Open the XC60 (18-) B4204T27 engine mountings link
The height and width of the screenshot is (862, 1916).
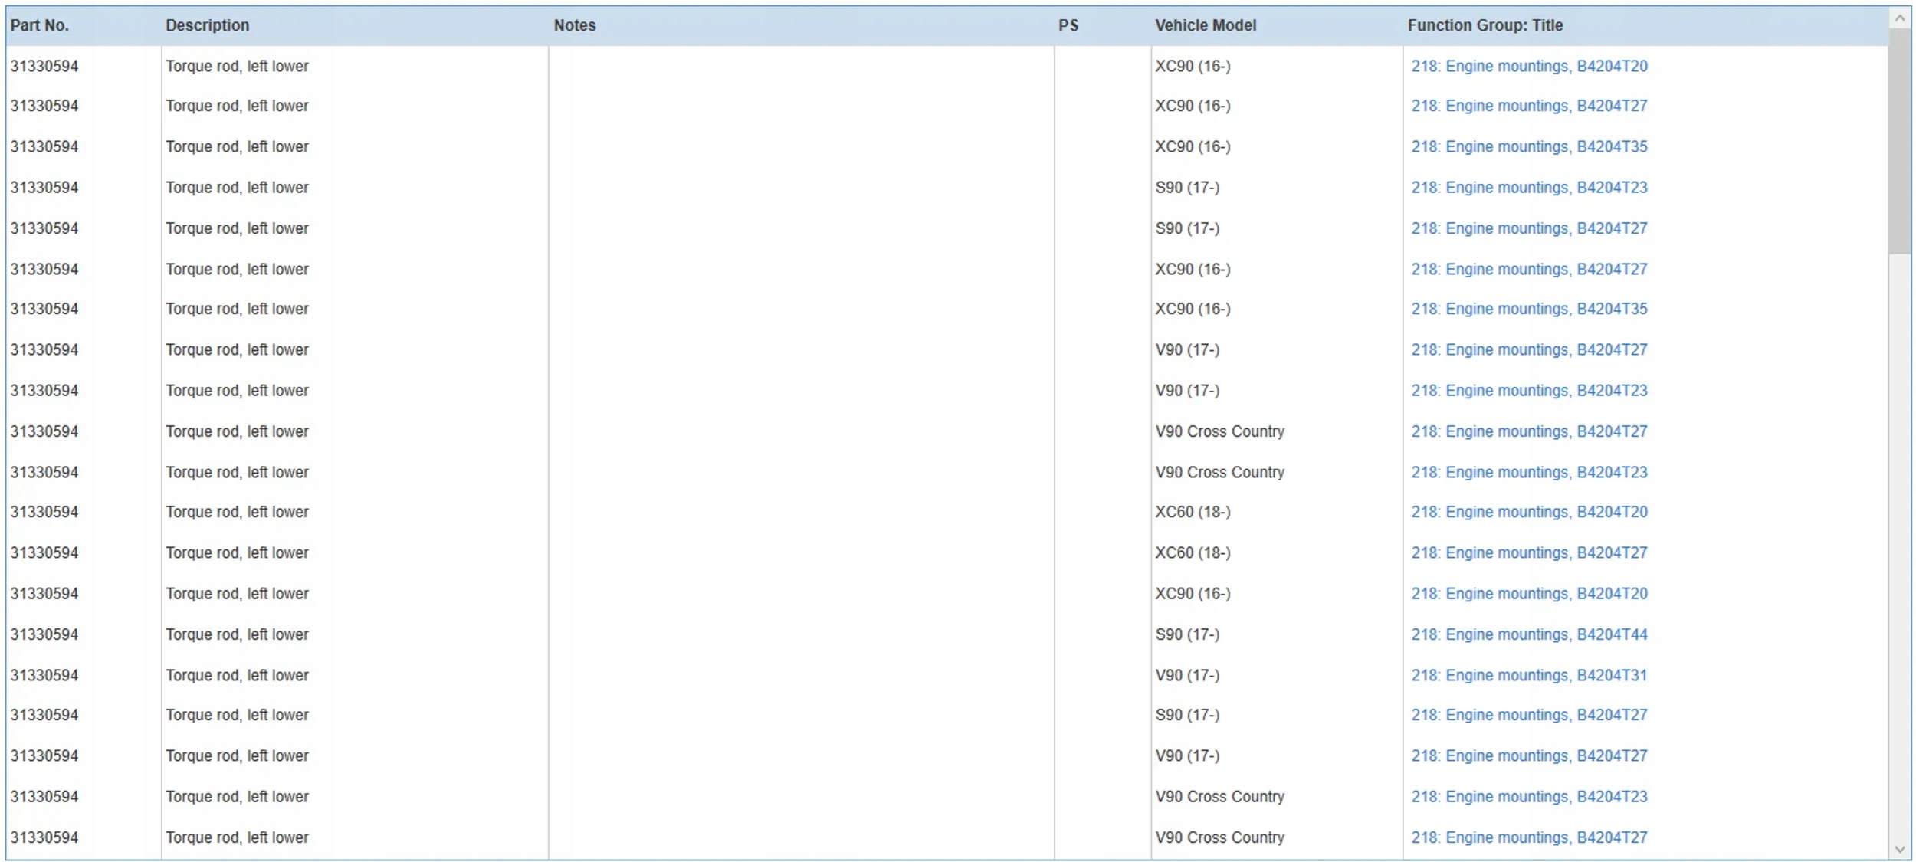pyautogui.click(x=1529, y=552)
